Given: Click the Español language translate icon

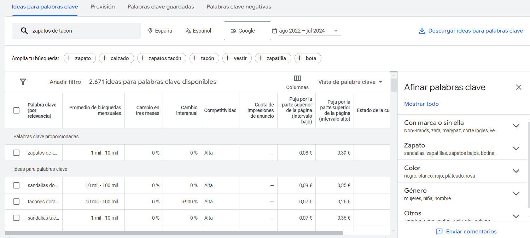Looking at the screenshot, I should point(188,31).
